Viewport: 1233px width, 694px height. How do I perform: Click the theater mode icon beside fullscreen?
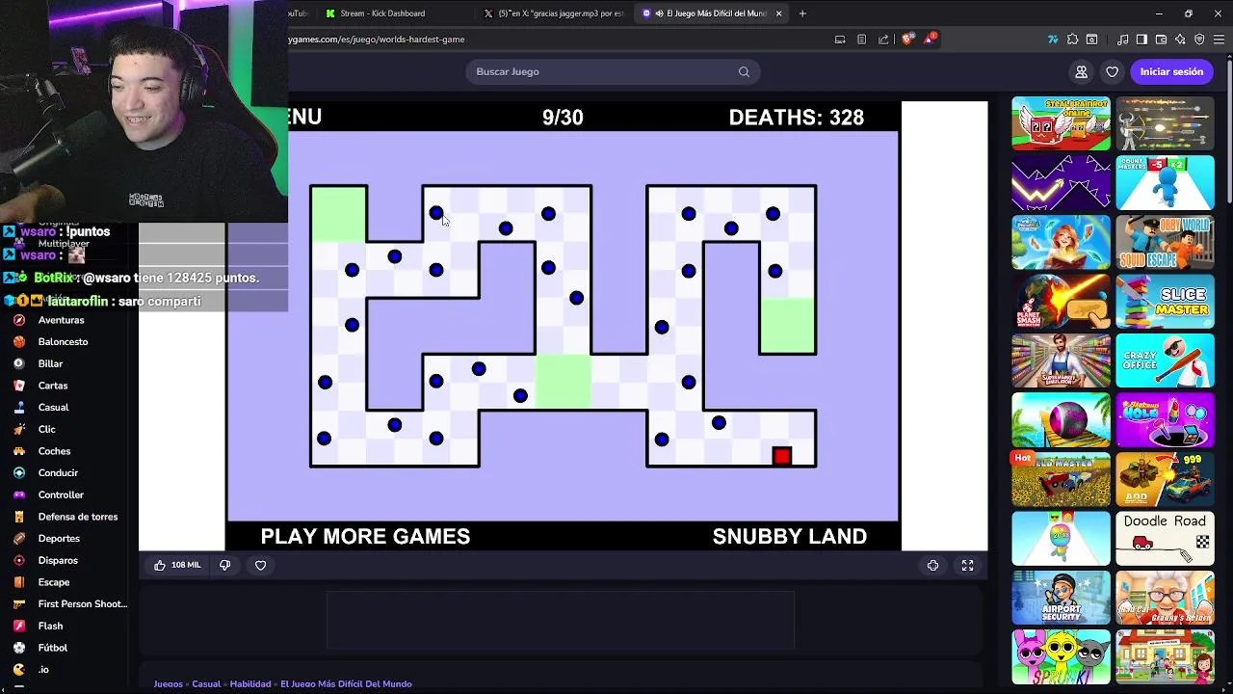coord(932,566)
